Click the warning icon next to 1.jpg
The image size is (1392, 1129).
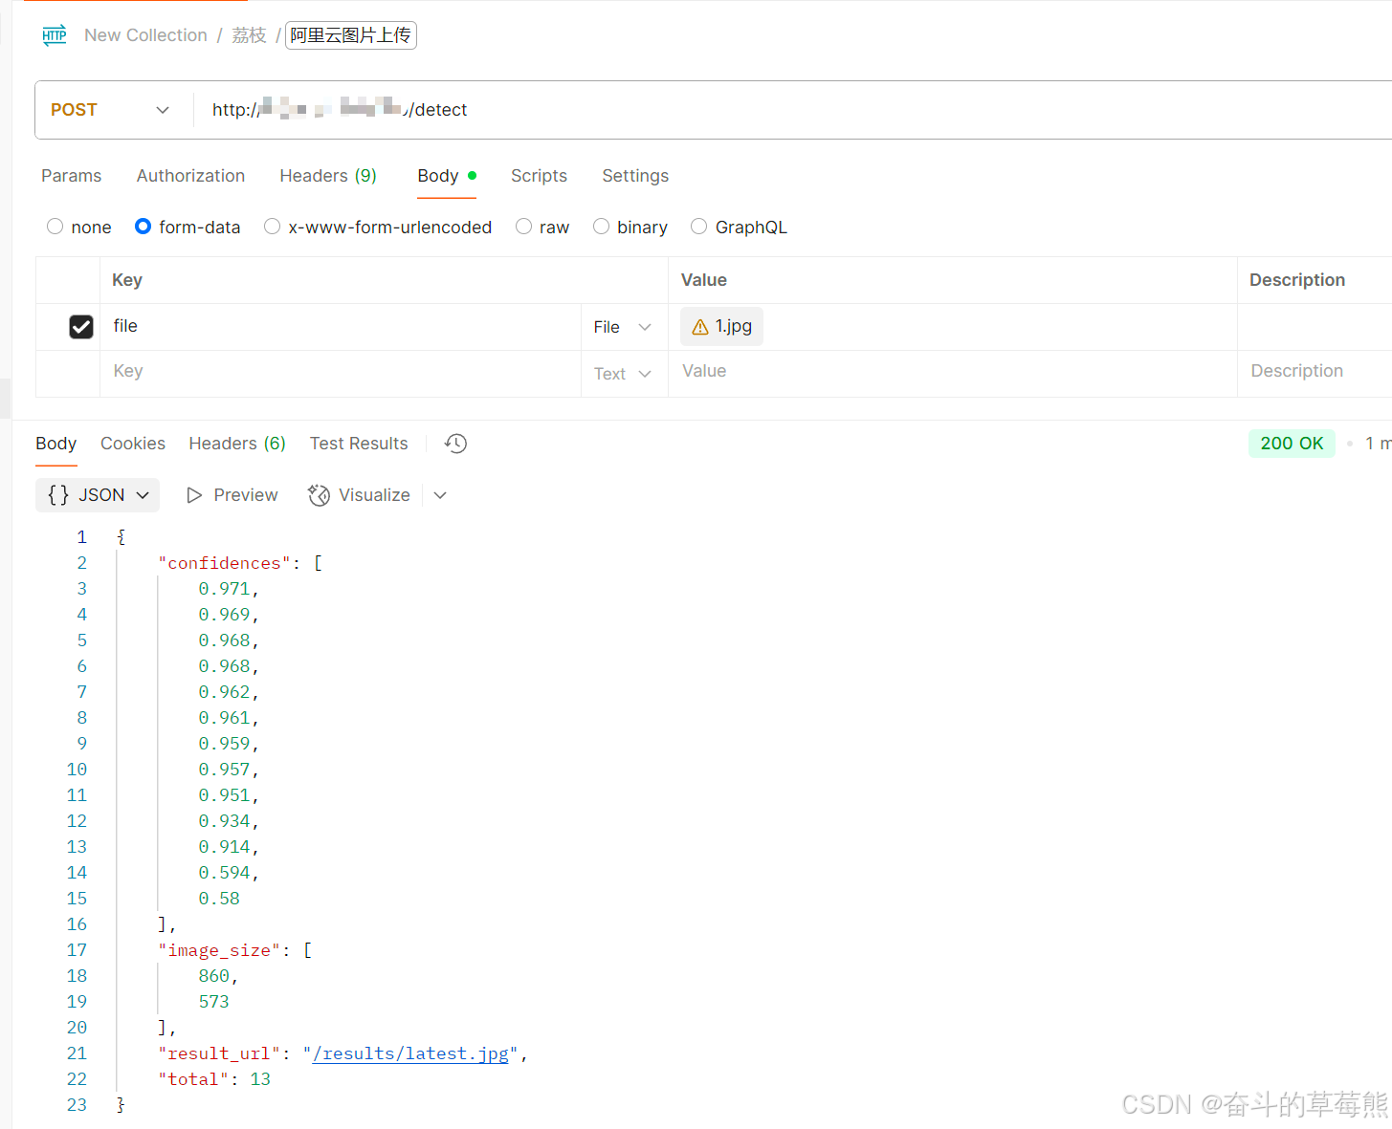pos(699,326)
